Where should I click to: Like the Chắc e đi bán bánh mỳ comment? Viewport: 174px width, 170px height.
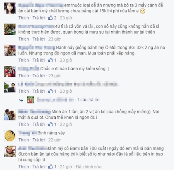pyautogui.click(x=24, y=76)
